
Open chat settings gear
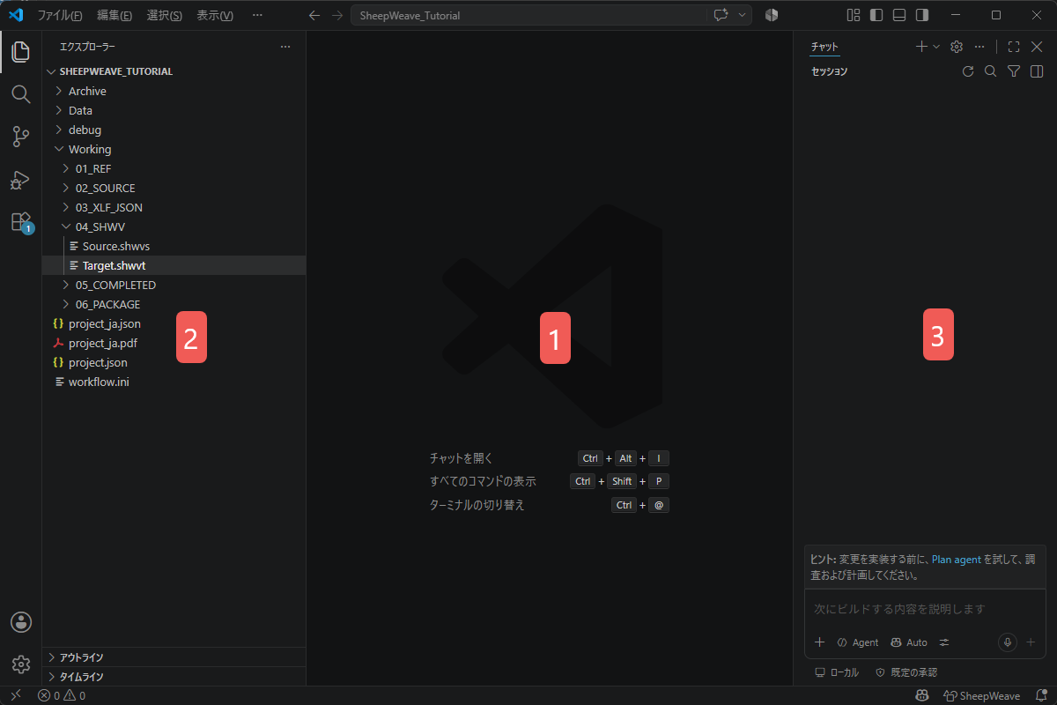click(x=957, y=47)
